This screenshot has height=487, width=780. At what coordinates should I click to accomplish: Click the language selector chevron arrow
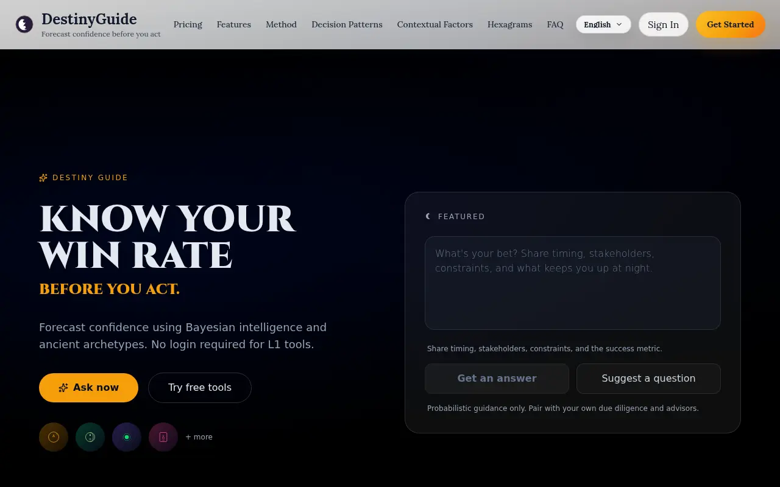coord(619,24)
